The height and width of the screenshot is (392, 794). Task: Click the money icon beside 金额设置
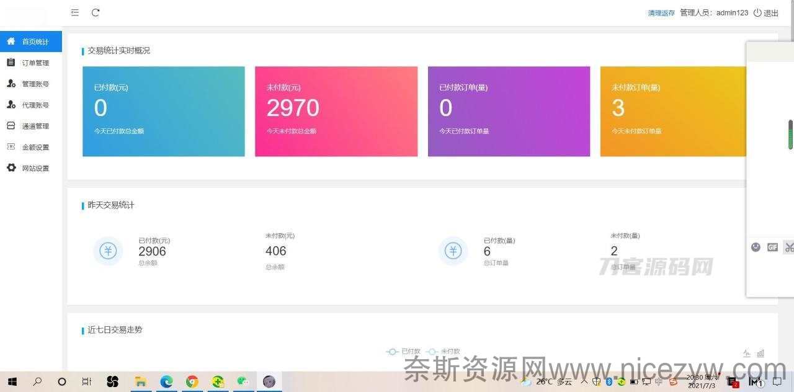(11, 147)
